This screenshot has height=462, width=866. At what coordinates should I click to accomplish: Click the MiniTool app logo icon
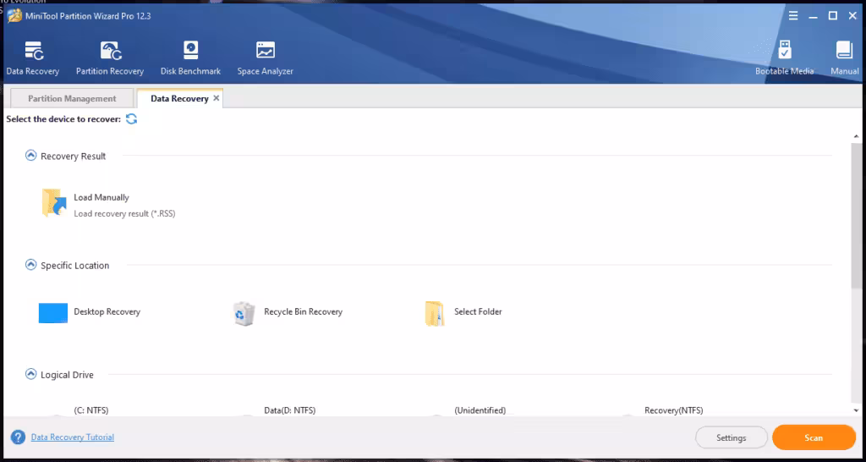[x=14, y=16]
